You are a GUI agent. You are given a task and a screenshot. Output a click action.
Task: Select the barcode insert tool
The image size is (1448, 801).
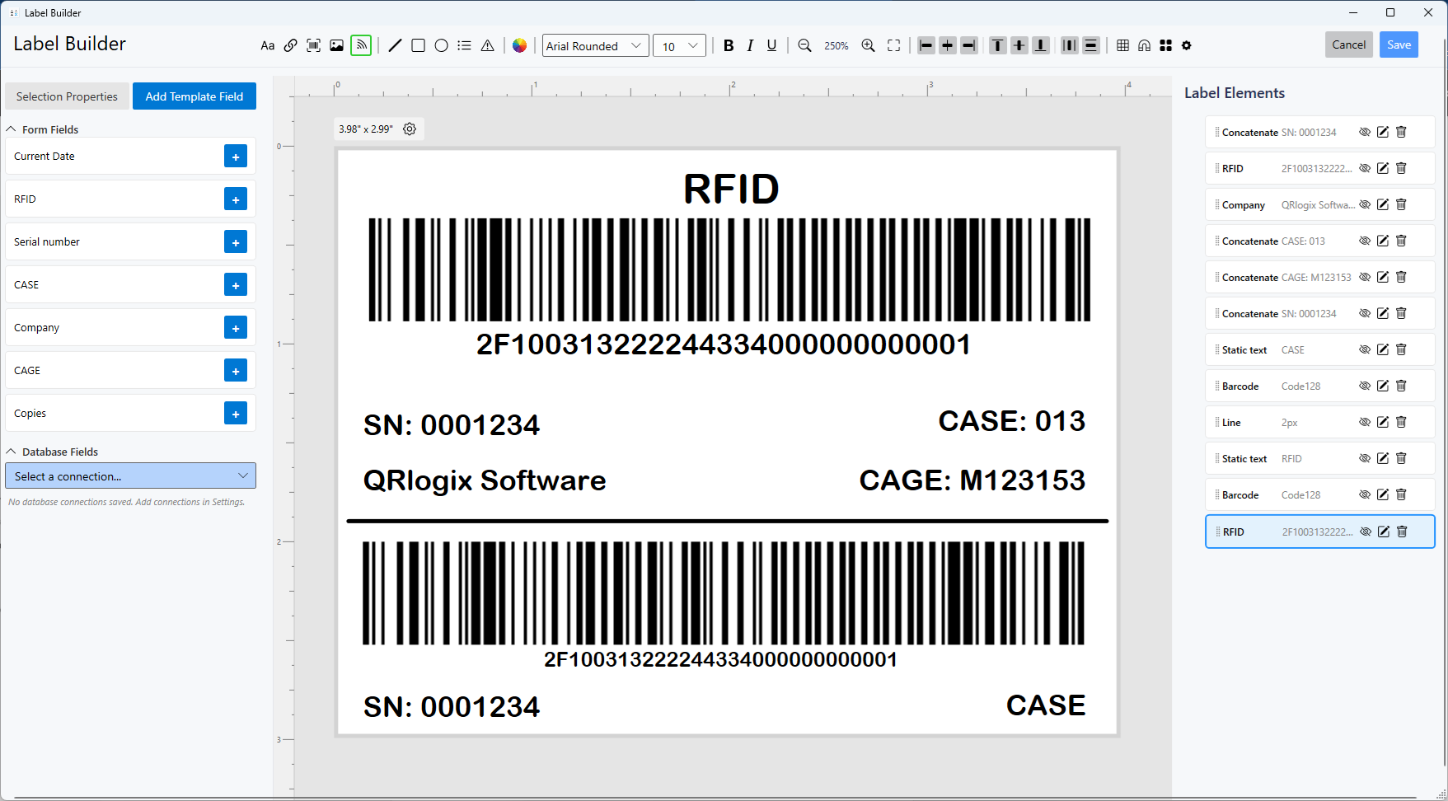click(313, 45)
